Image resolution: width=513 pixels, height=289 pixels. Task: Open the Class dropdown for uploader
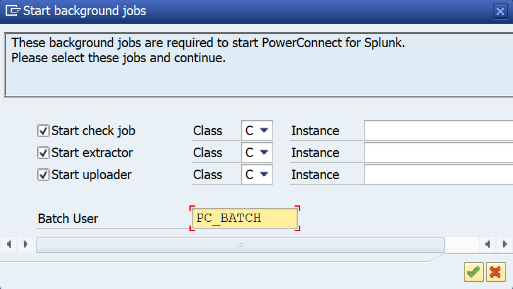(x=264, y=175)
